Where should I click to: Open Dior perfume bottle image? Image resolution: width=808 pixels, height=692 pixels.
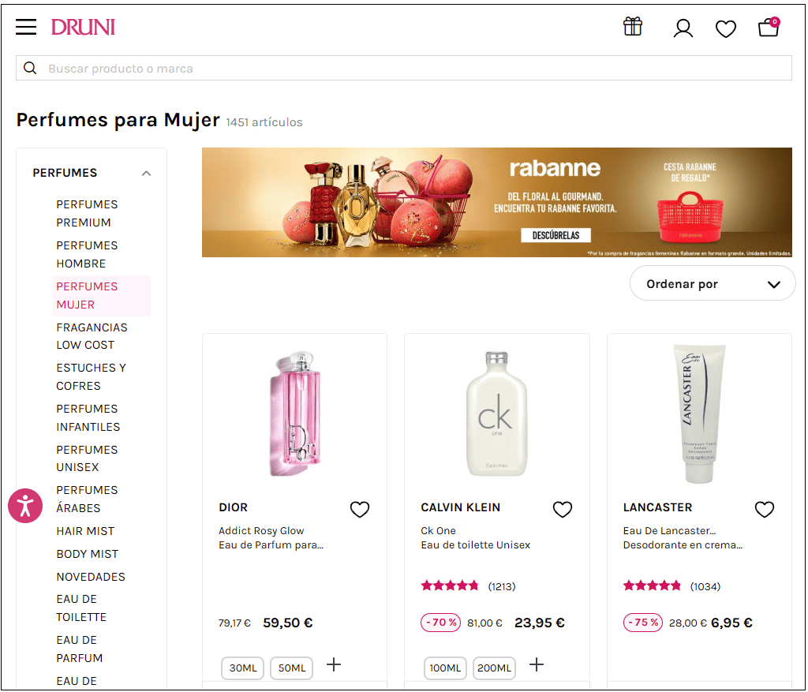[295, 413]
